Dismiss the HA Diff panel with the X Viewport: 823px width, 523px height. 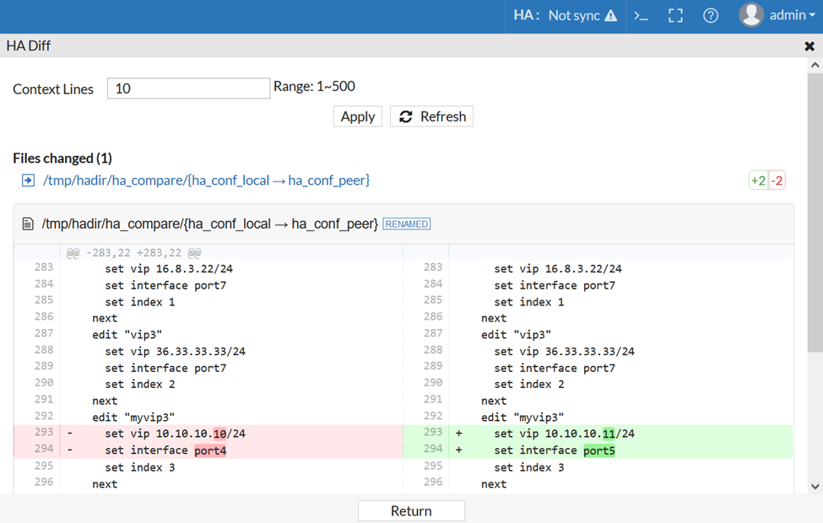809,46
